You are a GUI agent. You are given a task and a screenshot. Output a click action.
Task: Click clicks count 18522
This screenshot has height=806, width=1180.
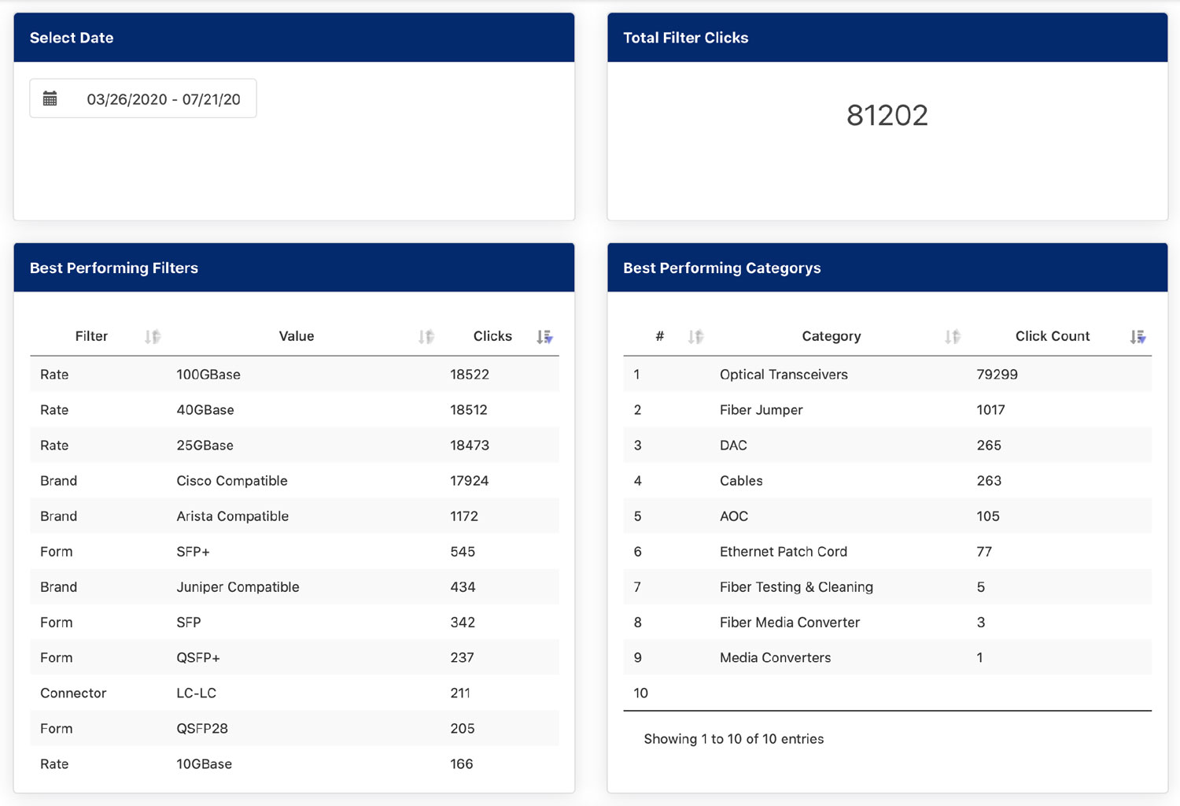(x=470, y=375)
